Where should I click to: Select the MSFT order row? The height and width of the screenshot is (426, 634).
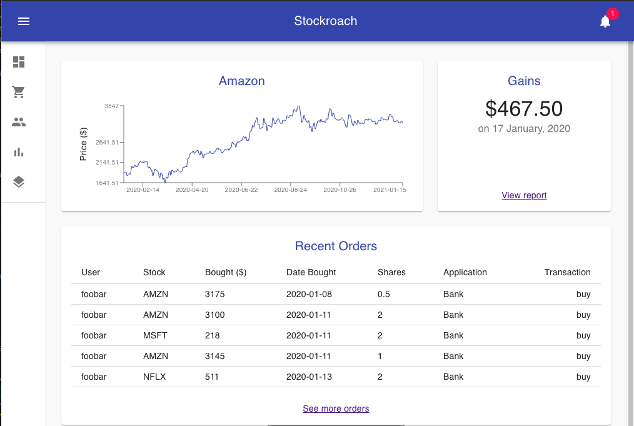pyautogui.click(x=336, y=335)
